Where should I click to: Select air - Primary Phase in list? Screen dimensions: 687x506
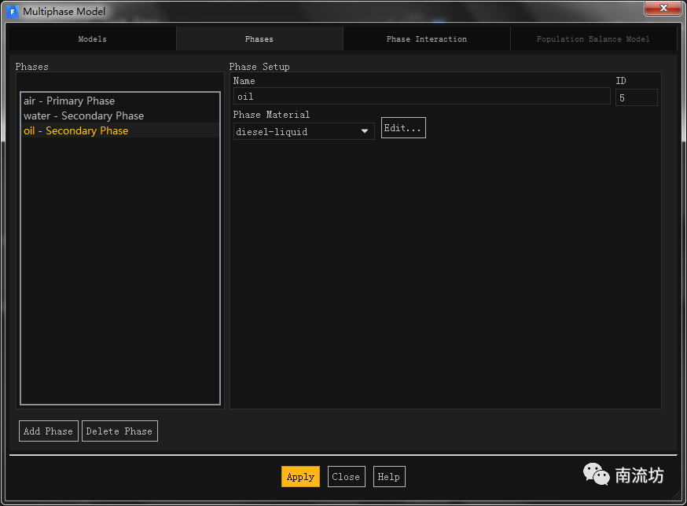[69, 101]
